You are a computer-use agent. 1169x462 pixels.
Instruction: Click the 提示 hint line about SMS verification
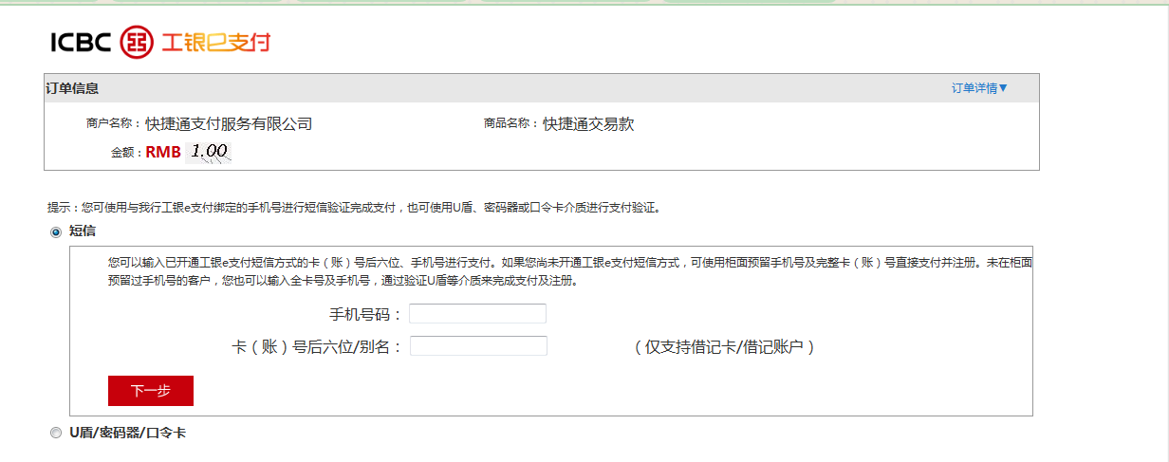(354, 208)
